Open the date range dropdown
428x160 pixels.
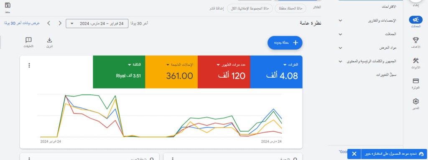tap(97, 23)
